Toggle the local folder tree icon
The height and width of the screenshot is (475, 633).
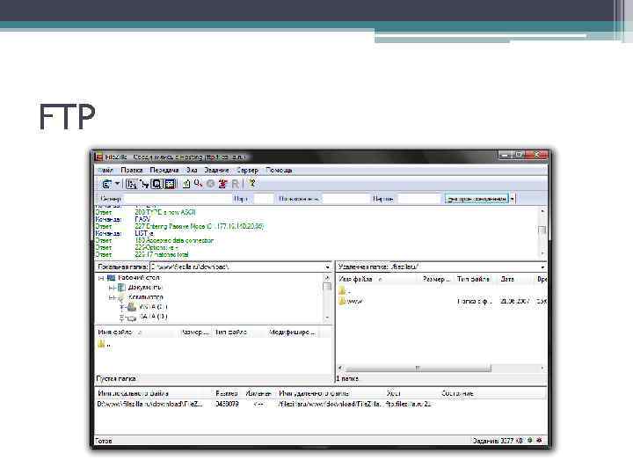[144, 184]
